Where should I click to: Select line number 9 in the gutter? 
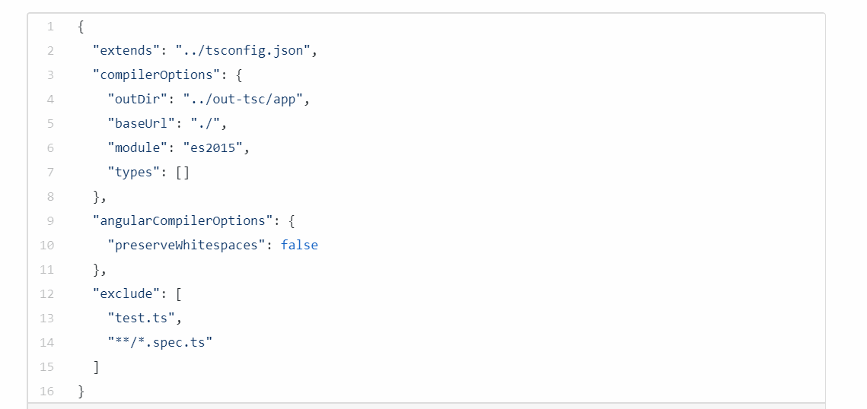[50, 221]
